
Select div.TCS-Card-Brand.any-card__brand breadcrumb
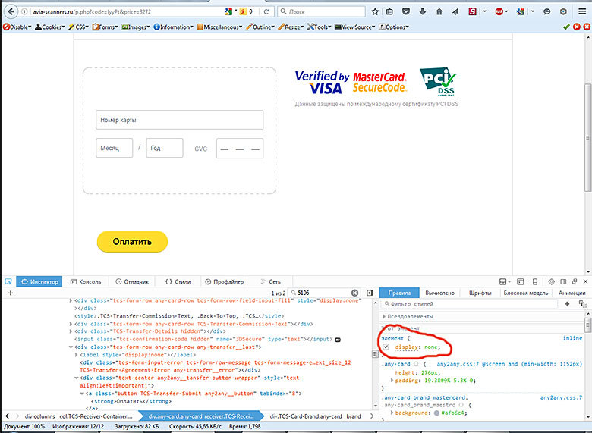click(x=315, y=416)
